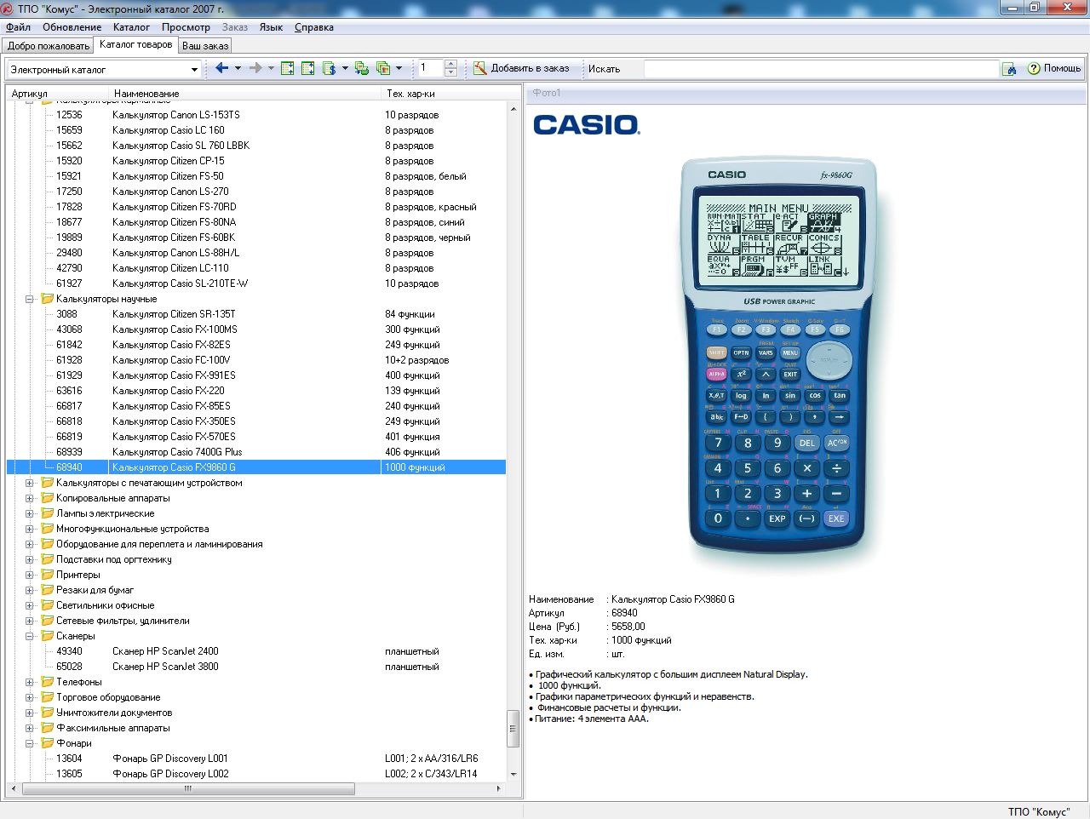Image resolution: width=1090 pixels, height=819 pixels.
Task: Expand Калькуляторы с печатающим устройством folder
Action: (30, 483)
